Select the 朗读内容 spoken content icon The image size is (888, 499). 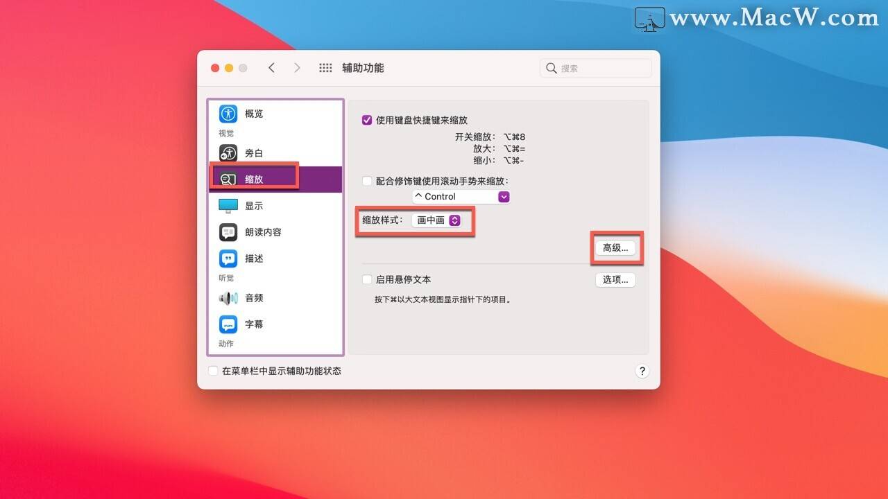point(227,231)
